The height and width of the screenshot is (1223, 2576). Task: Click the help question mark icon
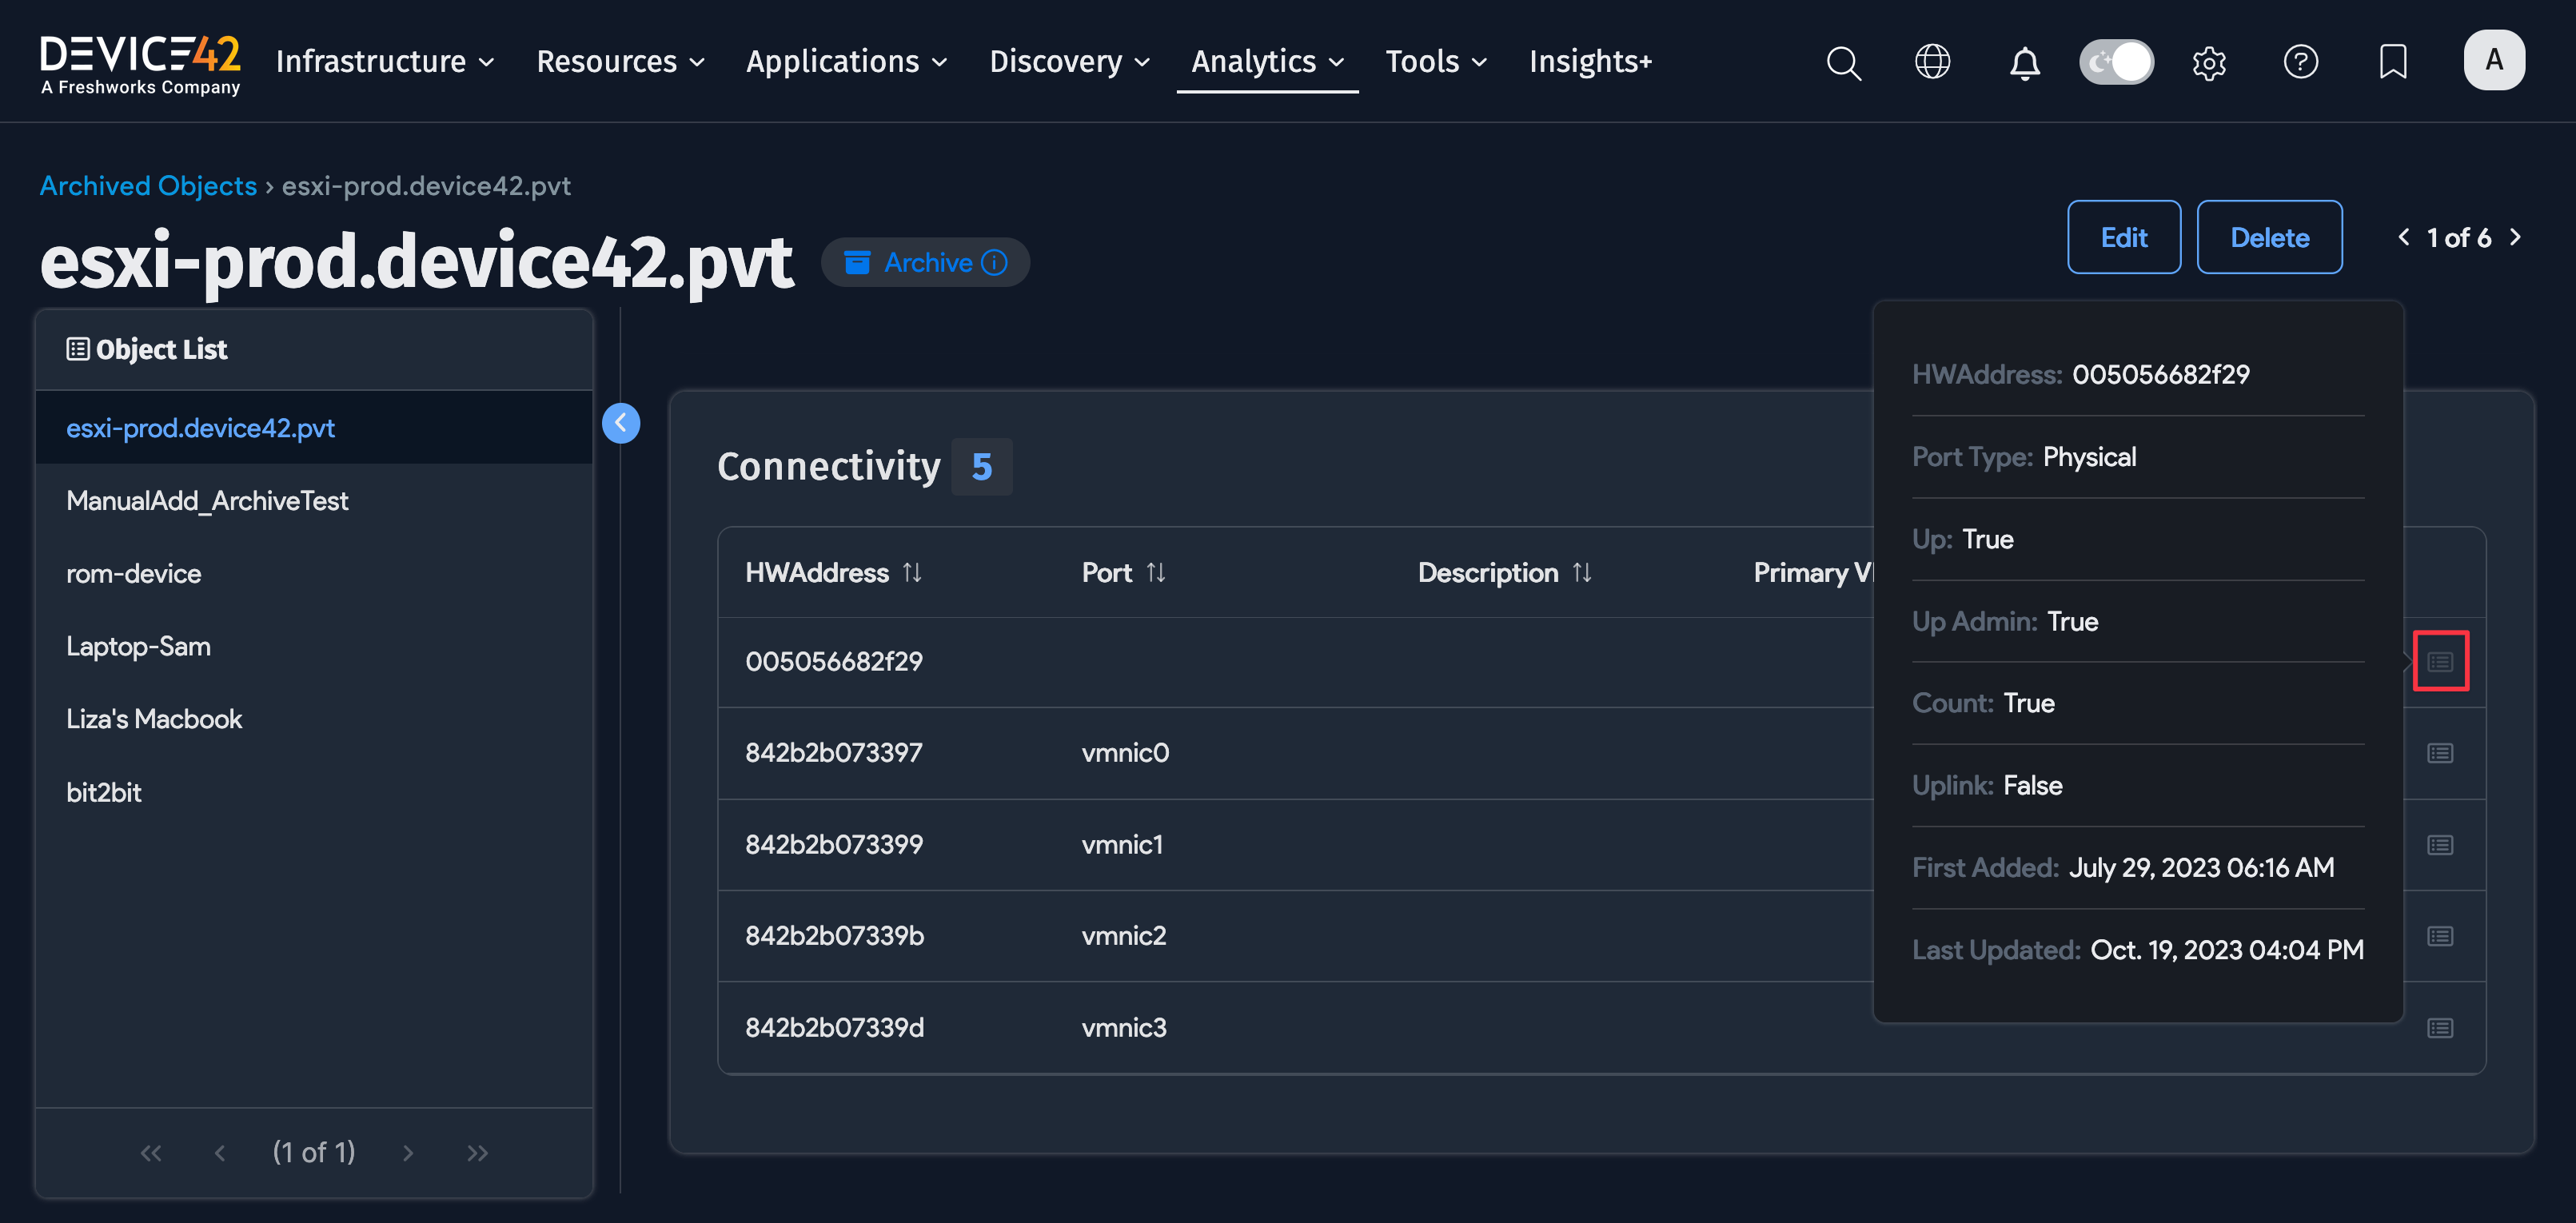[x=2302, y=62]
